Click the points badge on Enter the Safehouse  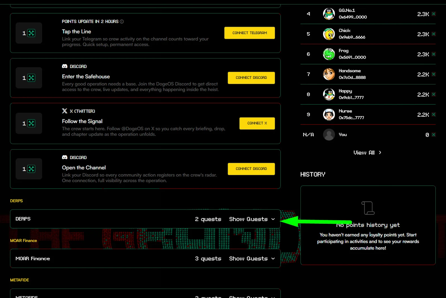click(x=29, y=78)
